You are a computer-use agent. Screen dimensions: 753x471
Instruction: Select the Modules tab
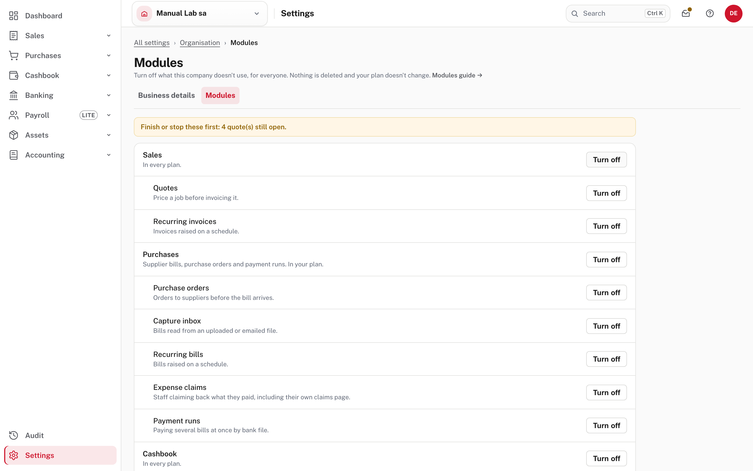(x=220, y=95)
